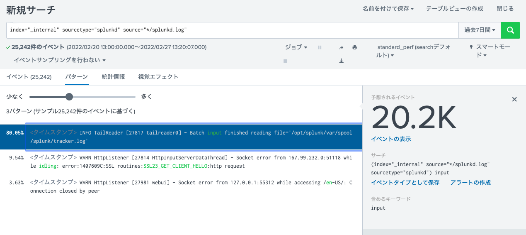Switch to 視覚エフェクト tab
The height and width of the screenshot is (235, 526).
coord(158,77)
